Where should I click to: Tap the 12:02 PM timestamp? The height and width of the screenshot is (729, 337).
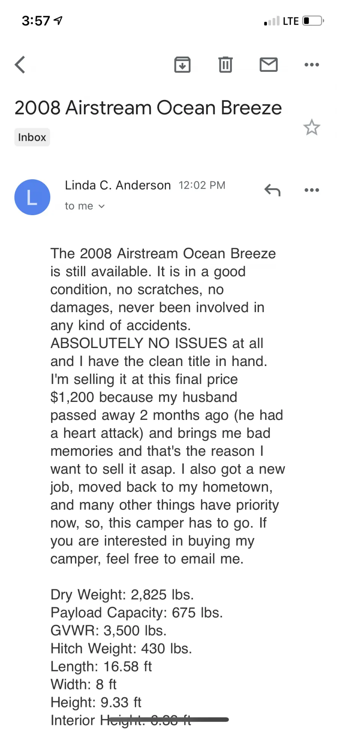click(x=202, y=185)
